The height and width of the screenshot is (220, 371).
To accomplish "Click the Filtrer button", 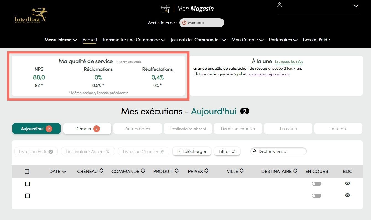I will pyautogui.click(x=227, y=151).
